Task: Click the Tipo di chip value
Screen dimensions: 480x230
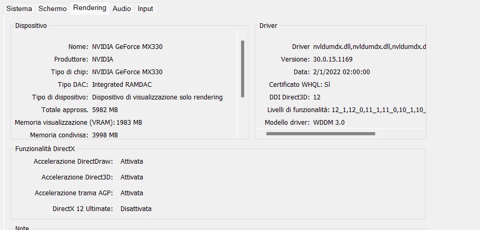Action: coord(127,72)
